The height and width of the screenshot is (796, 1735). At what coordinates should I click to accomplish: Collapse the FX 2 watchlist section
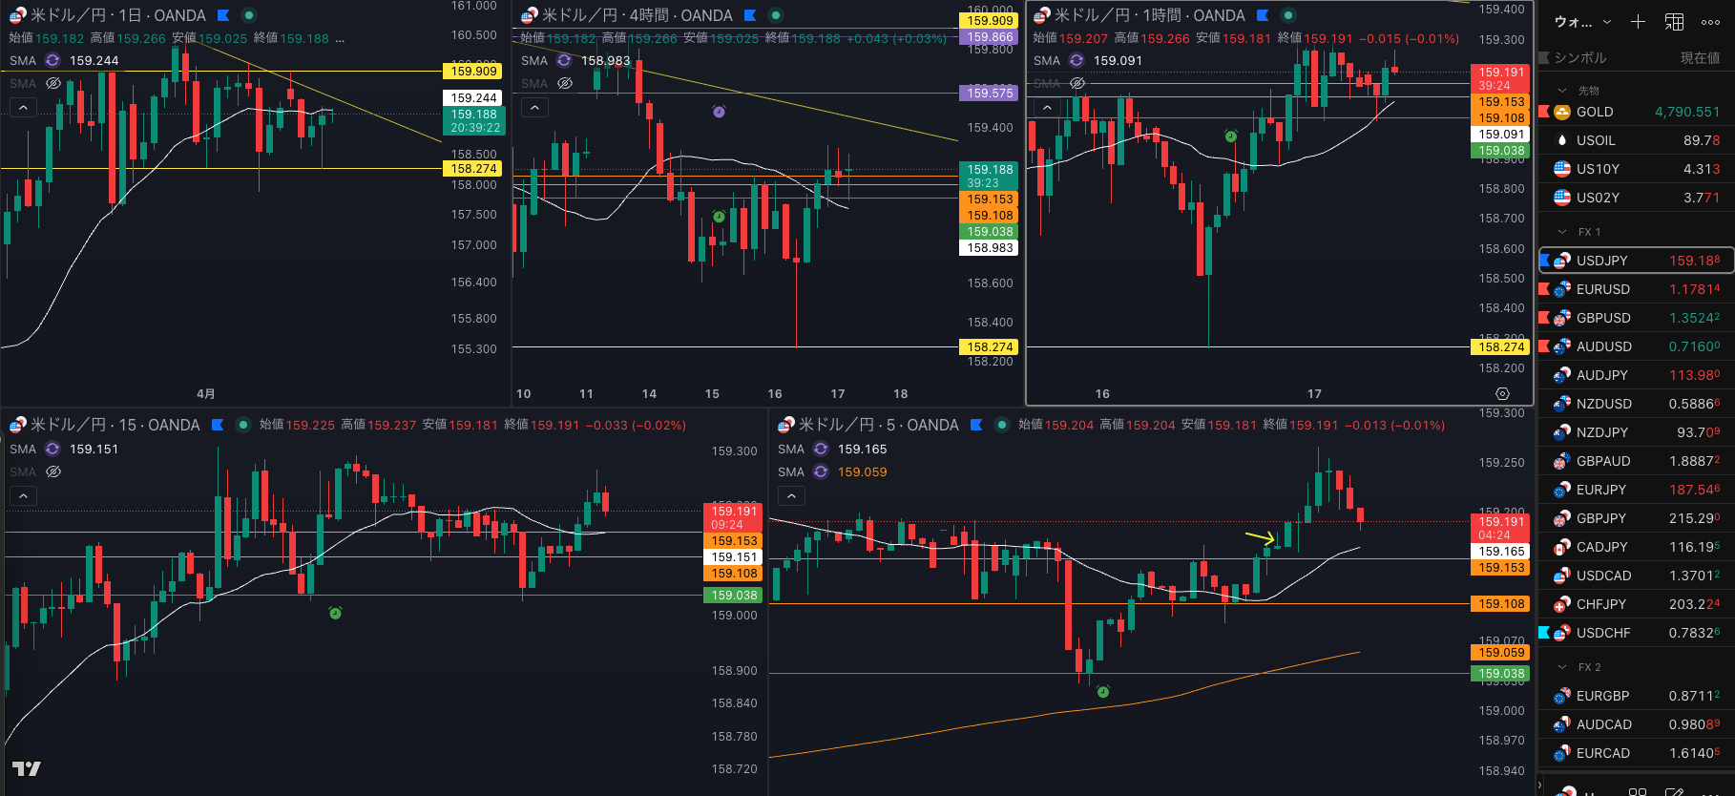click(1562, 667)
